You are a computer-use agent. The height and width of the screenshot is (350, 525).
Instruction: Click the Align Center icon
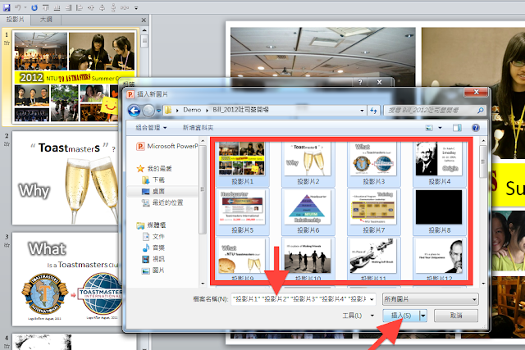pos(91,7)
